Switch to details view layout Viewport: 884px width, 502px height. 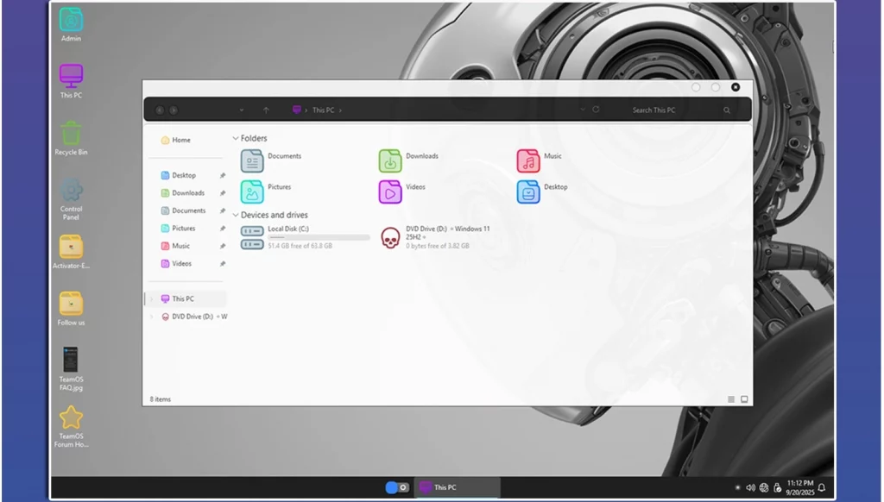731,399
